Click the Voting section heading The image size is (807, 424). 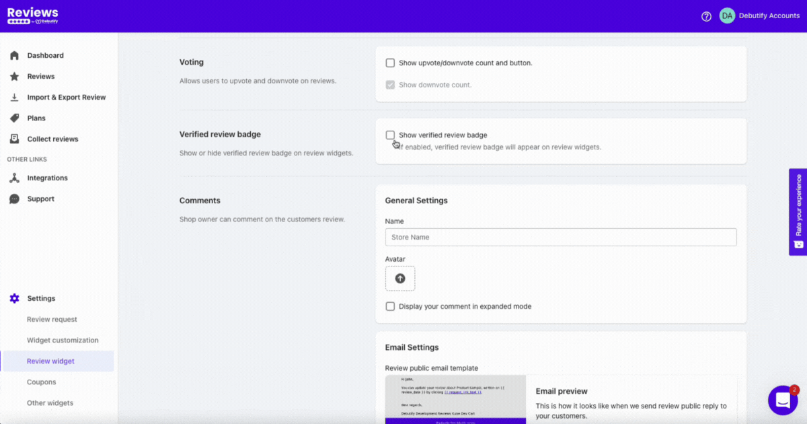(192, 62)
